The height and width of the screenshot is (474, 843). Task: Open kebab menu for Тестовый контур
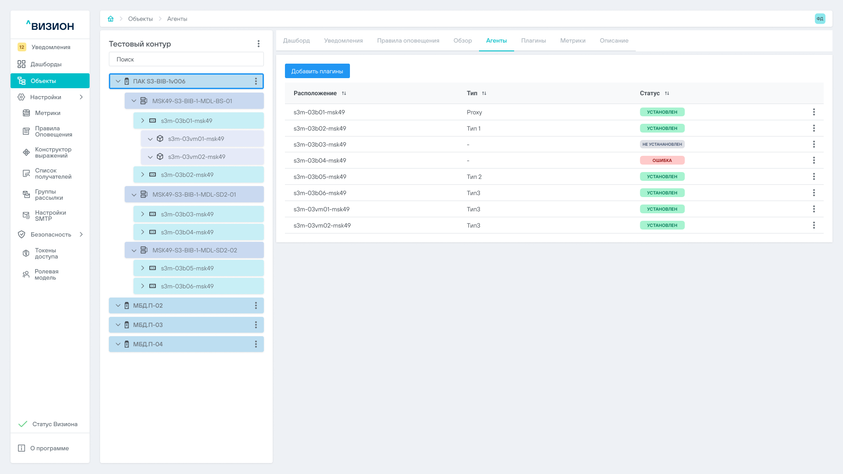259,44
